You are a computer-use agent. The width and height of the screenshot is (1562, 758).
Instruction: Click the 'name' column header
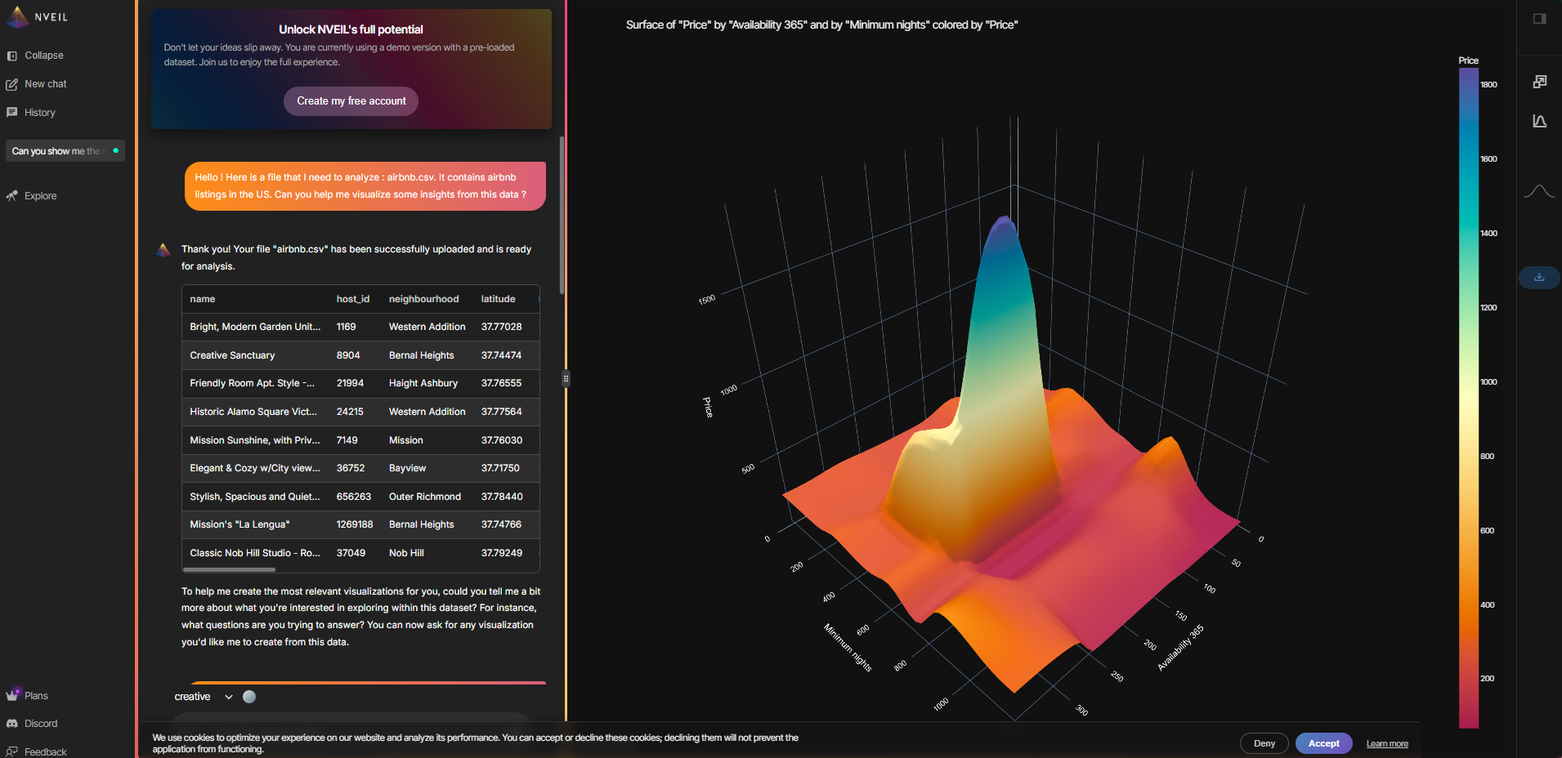click(203, 299)
